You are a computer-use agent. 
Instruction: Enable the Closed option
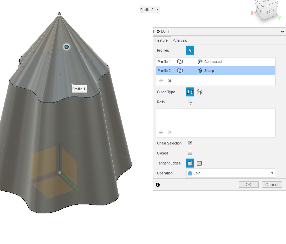coord(190,153)
